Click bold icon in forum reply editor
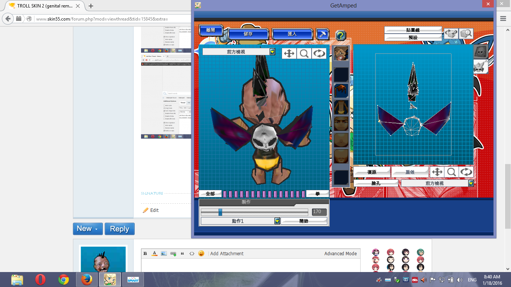Viewport: 511px width, 287px height. coord(145,253)
